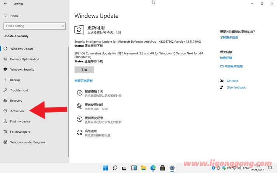The image size is (277, 173).
Task: Open File Explorer from taskbar
Action: (x=143, y=168)
